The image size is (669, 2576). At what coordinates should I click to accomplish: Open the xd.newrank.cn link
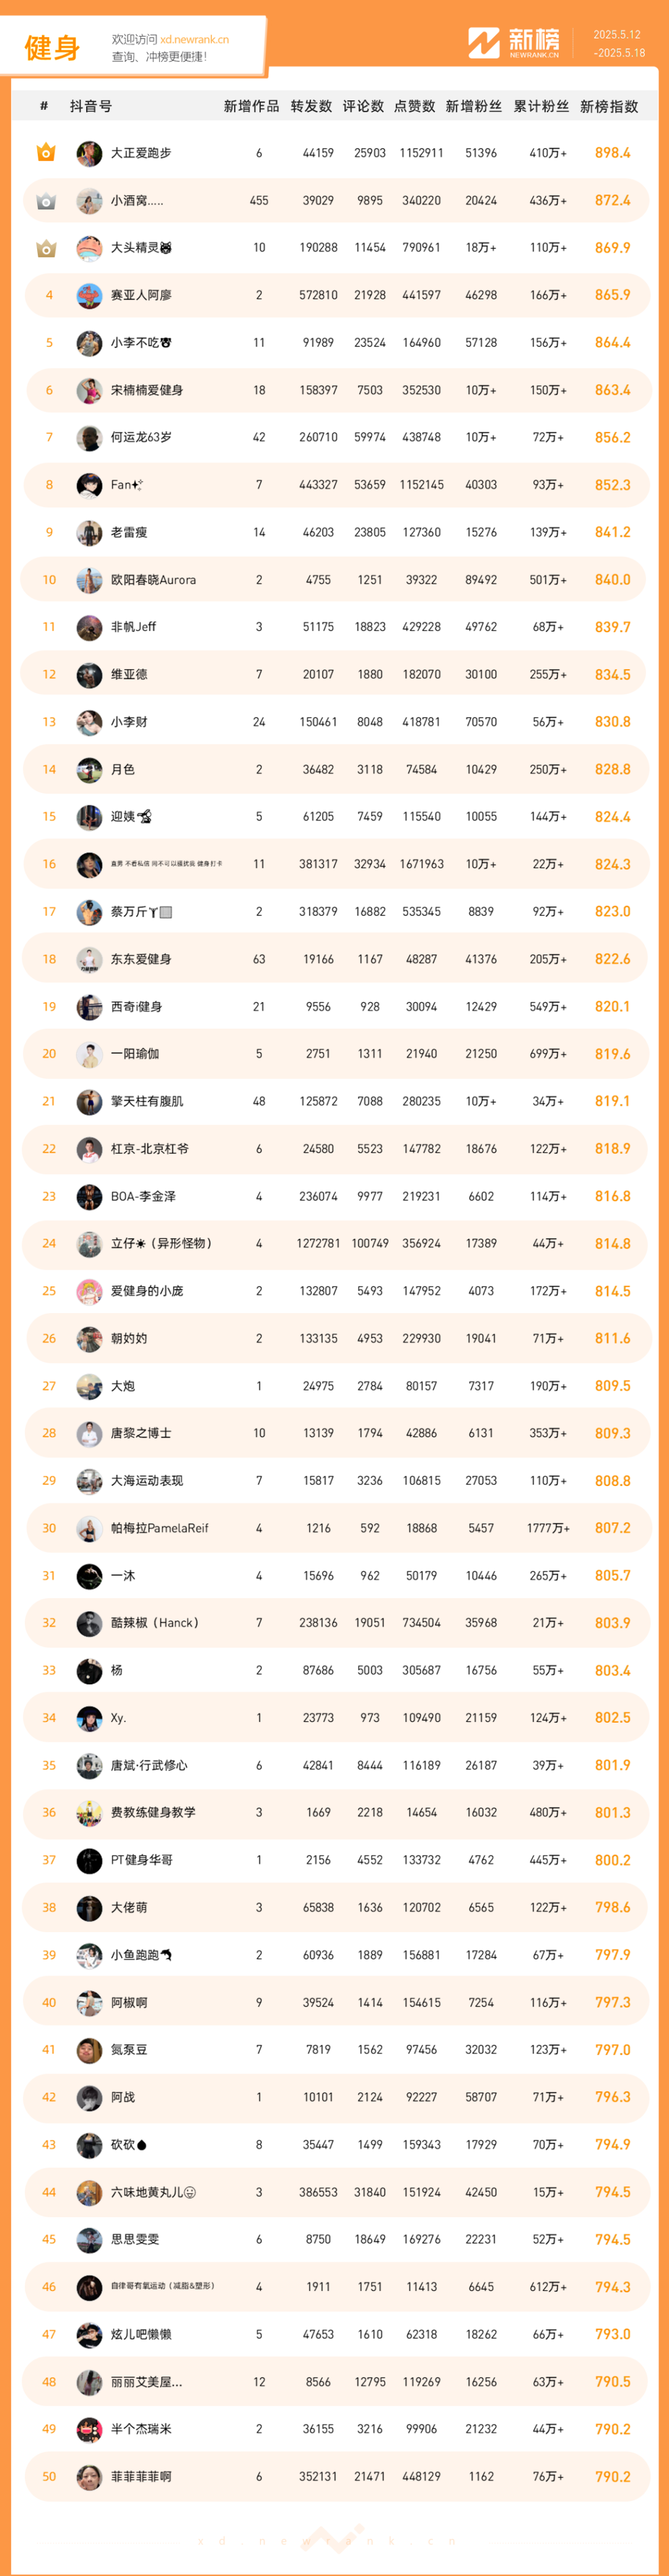(194, 40)
